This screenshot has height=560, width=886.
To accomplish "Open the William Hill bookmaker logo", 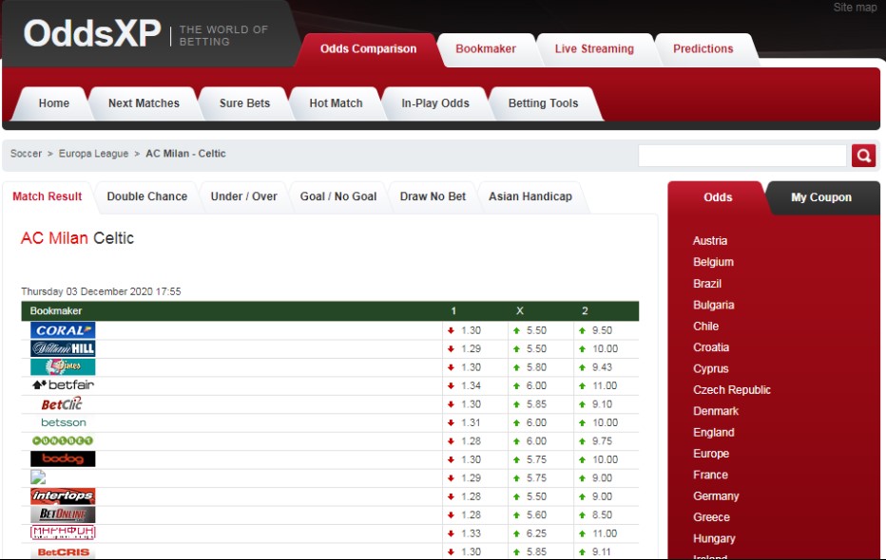I will click(63, 348).
